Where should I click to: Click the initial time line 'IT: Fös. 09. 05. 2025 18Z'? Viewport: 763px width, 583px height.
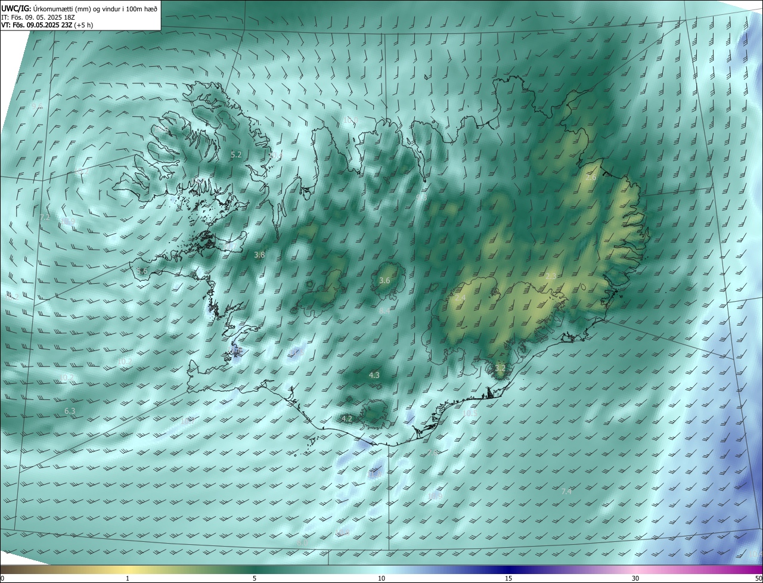point(38,17)
